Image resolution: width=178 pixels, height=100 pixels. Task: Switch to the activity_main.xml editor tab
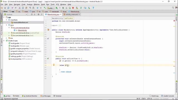tap(72, 14)
